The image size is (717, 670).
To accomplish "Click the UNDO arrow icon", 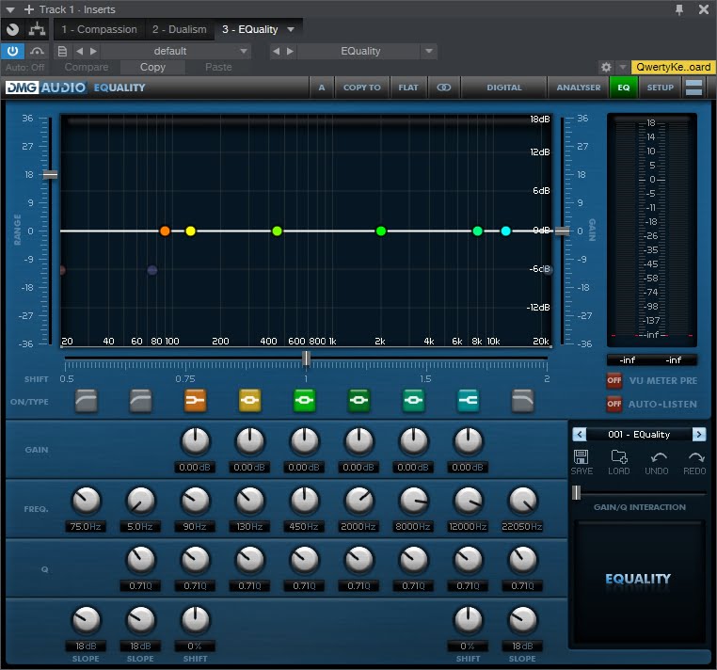I will click(657, 456).
